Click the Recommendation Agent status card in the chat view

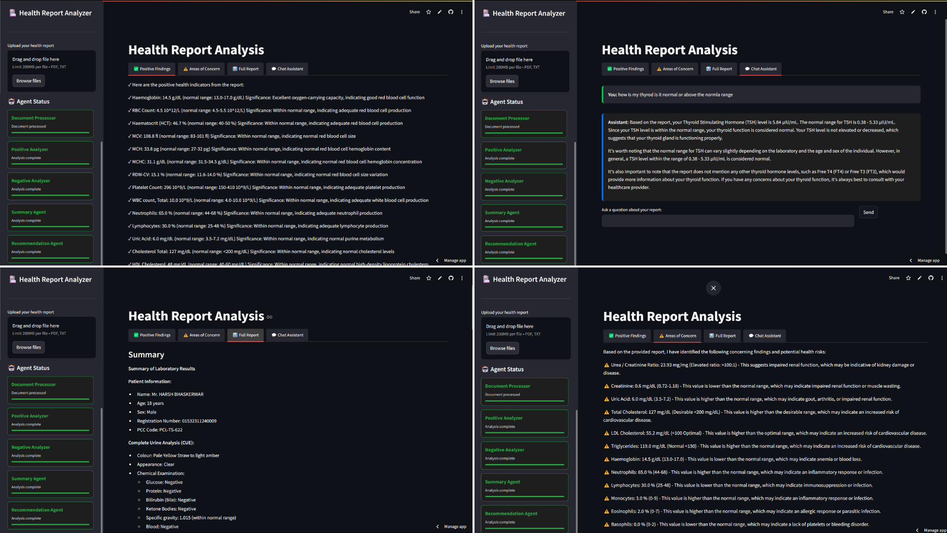coord(523,248)
